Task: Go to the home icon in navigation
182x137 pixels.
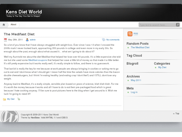Action: [4, 25]
